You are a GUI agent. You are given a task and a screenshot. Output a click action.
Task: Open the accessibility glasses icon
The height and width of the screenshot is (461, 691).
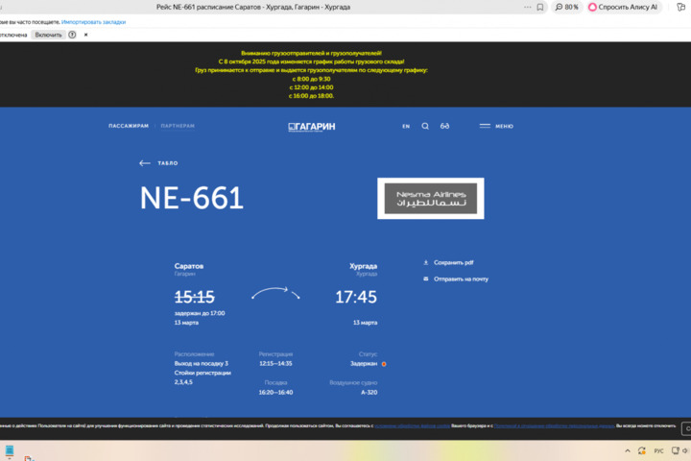pyautogui.click(x=445, y=126)
